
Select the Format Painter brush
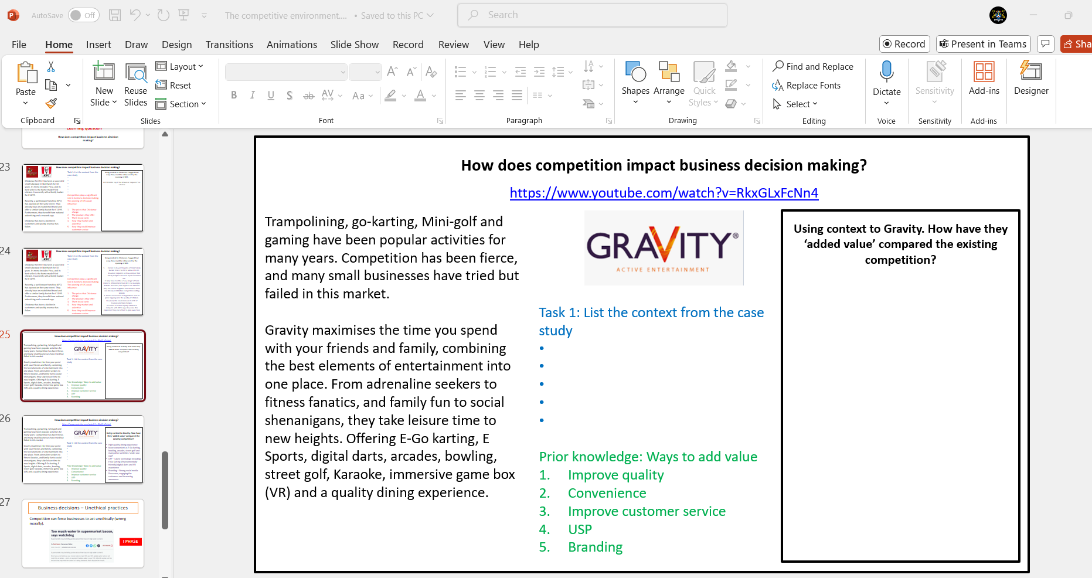[x=52, y=104]
